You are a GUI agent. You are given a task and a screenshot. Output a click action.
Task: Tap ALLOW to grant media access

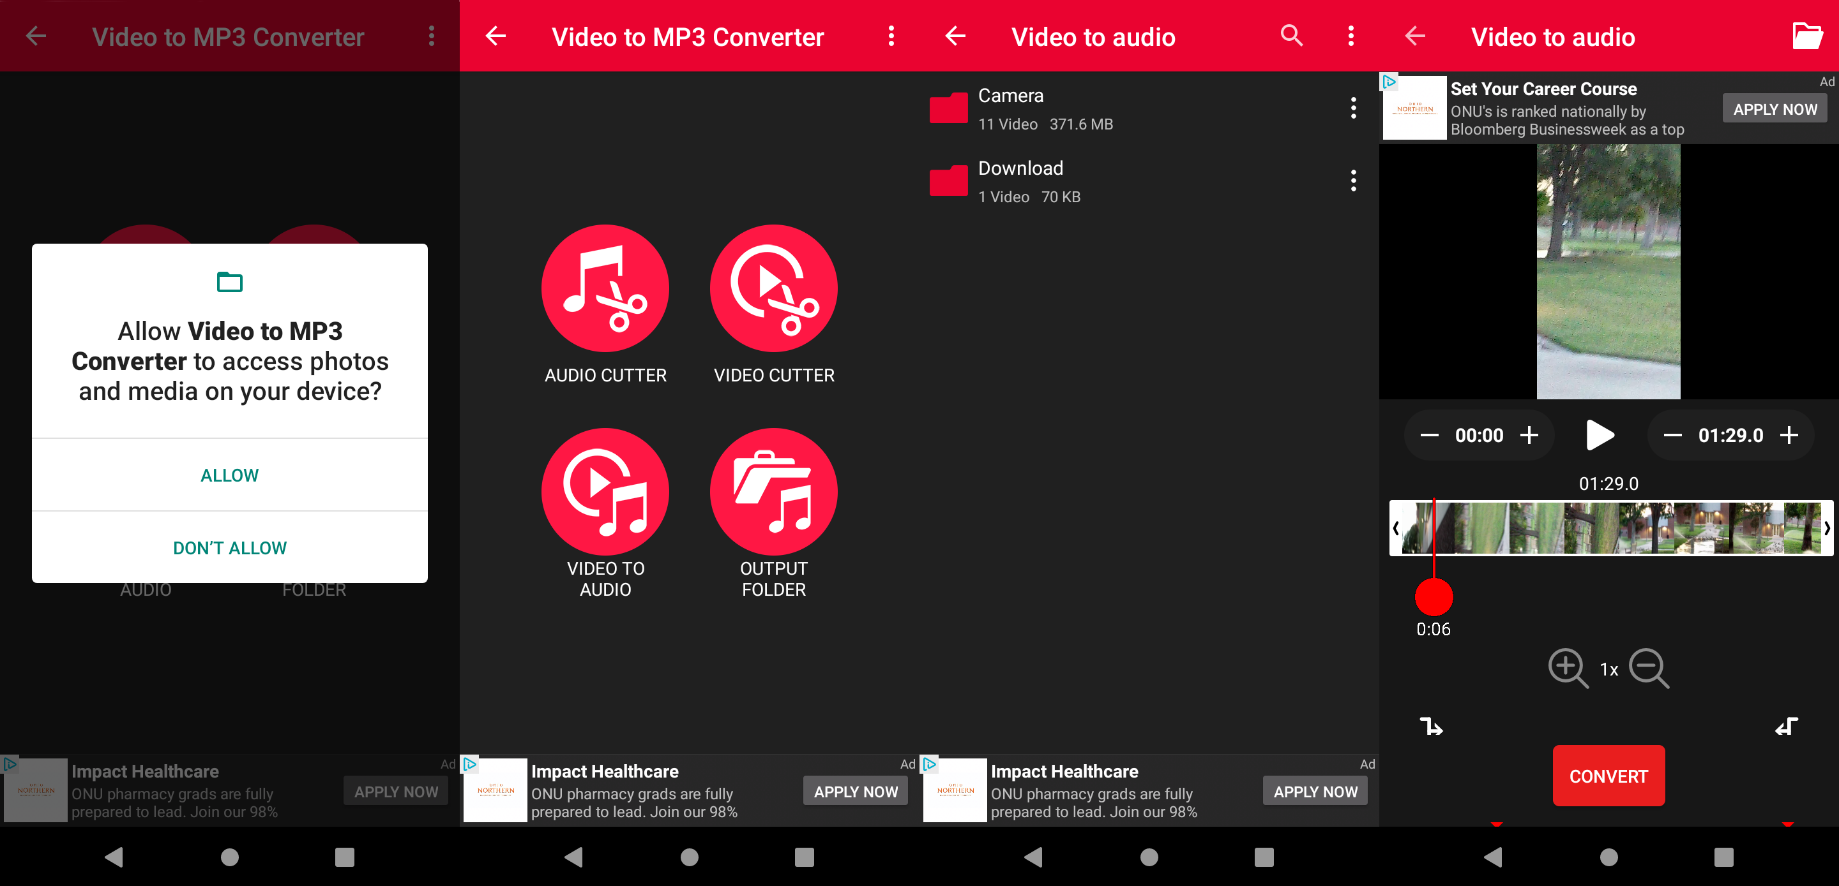[x=230, y=475]
